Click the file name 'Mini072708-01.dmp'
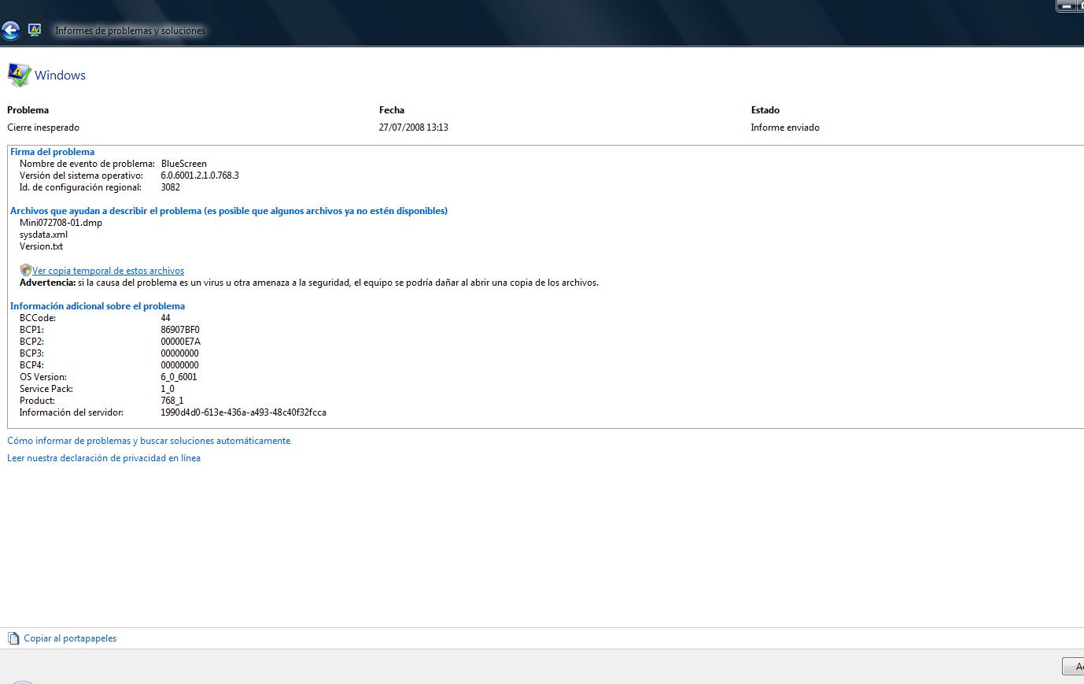The width and height of the screenshot is (1084, 684). (x=61, y=223)
